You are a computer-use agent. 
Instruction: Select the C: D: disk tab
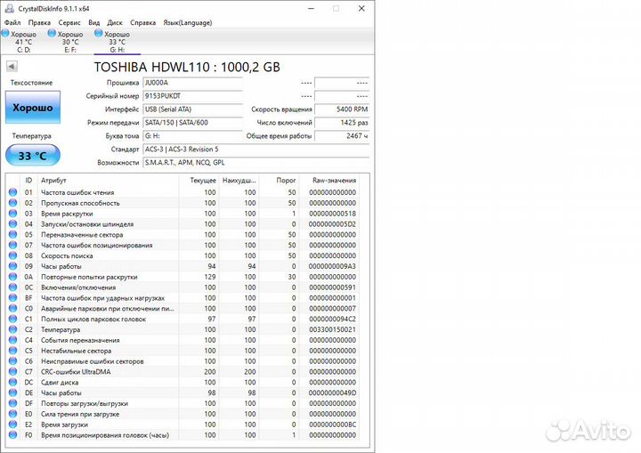21,42
